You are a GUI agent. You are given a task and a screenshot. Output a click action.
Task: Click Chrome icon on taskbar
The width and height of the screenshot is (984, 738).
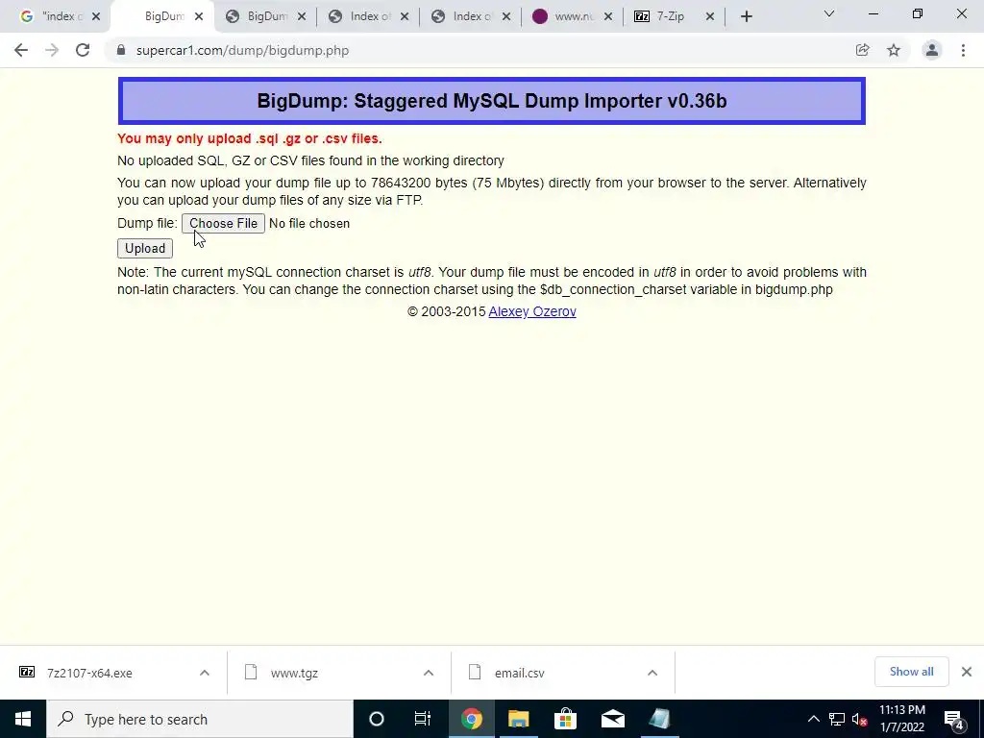pos(471,719)
